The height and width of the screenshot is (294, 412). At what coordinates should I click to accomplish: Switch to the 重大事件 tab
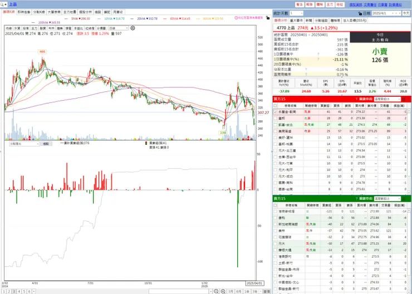tap(296, 21)
